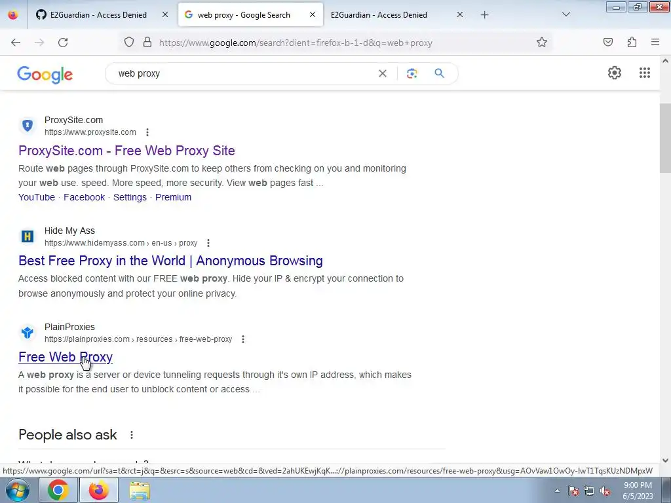This screenshot has height=503, width=671.
Task: Open the Facebook sitelink
Action: 85,197
